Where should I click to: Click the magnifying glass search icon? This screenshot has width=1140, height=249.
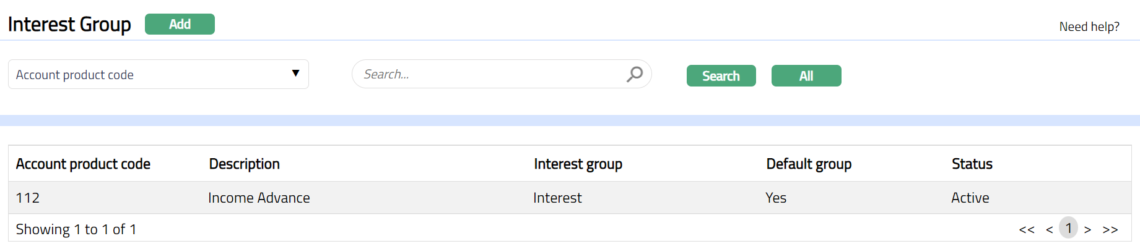pyautogui.click(x=634, y=74)
